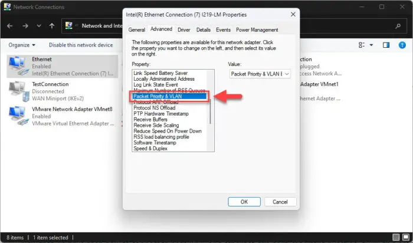Switch to the Power Management tab
Image resolution: width=413 pixels, height=243 pixels.
pos(257,29)
